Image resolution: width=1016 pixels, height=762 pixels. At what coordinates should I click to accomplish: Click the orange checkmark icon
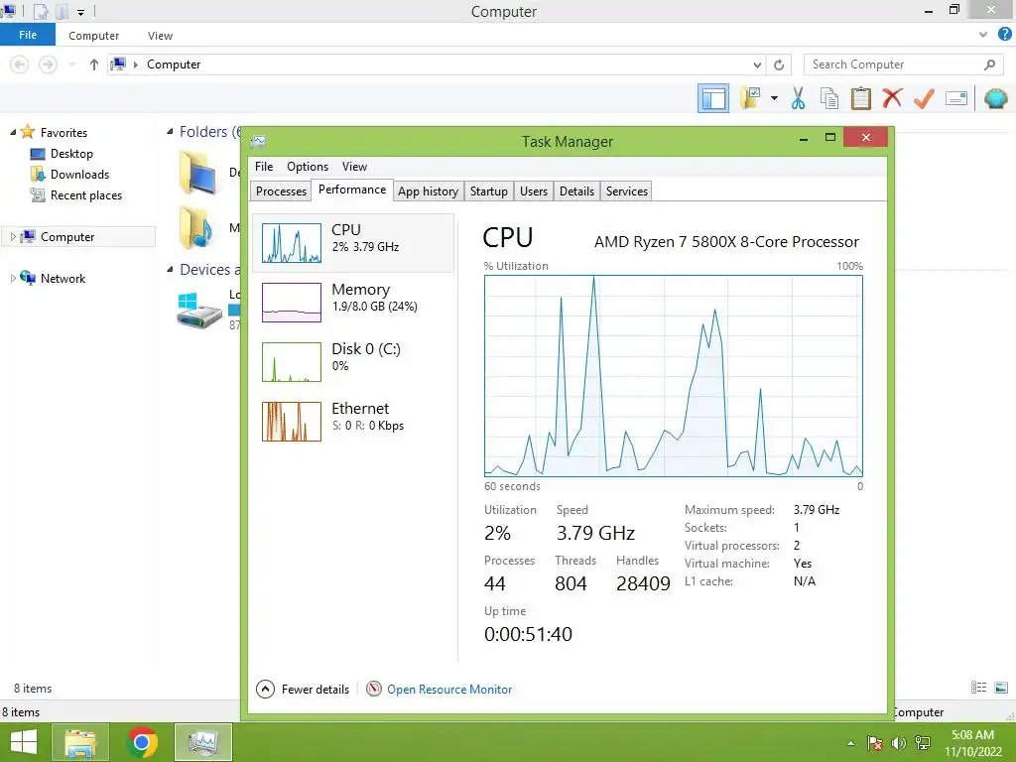tap(924, 98)
